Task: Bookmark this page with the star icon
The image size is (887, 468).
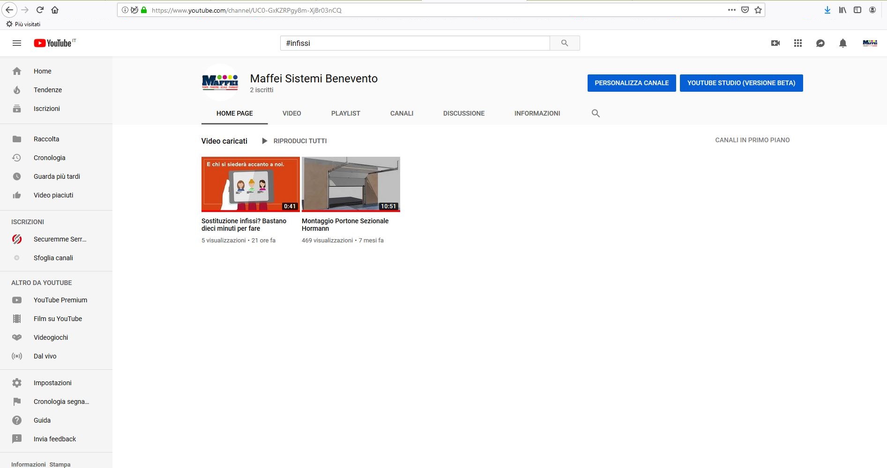Action: point(758,10)
